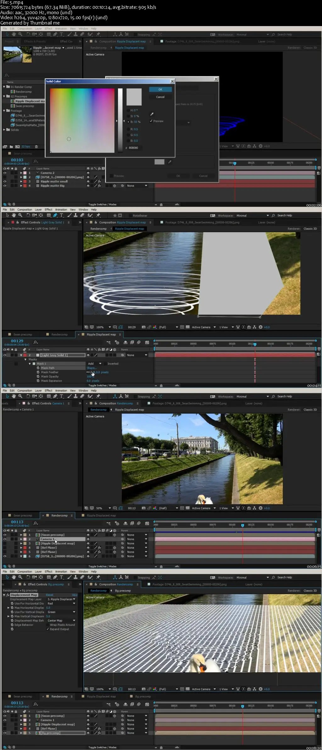Open the Mask 1 Add mode dropdown

click(95, 364)
